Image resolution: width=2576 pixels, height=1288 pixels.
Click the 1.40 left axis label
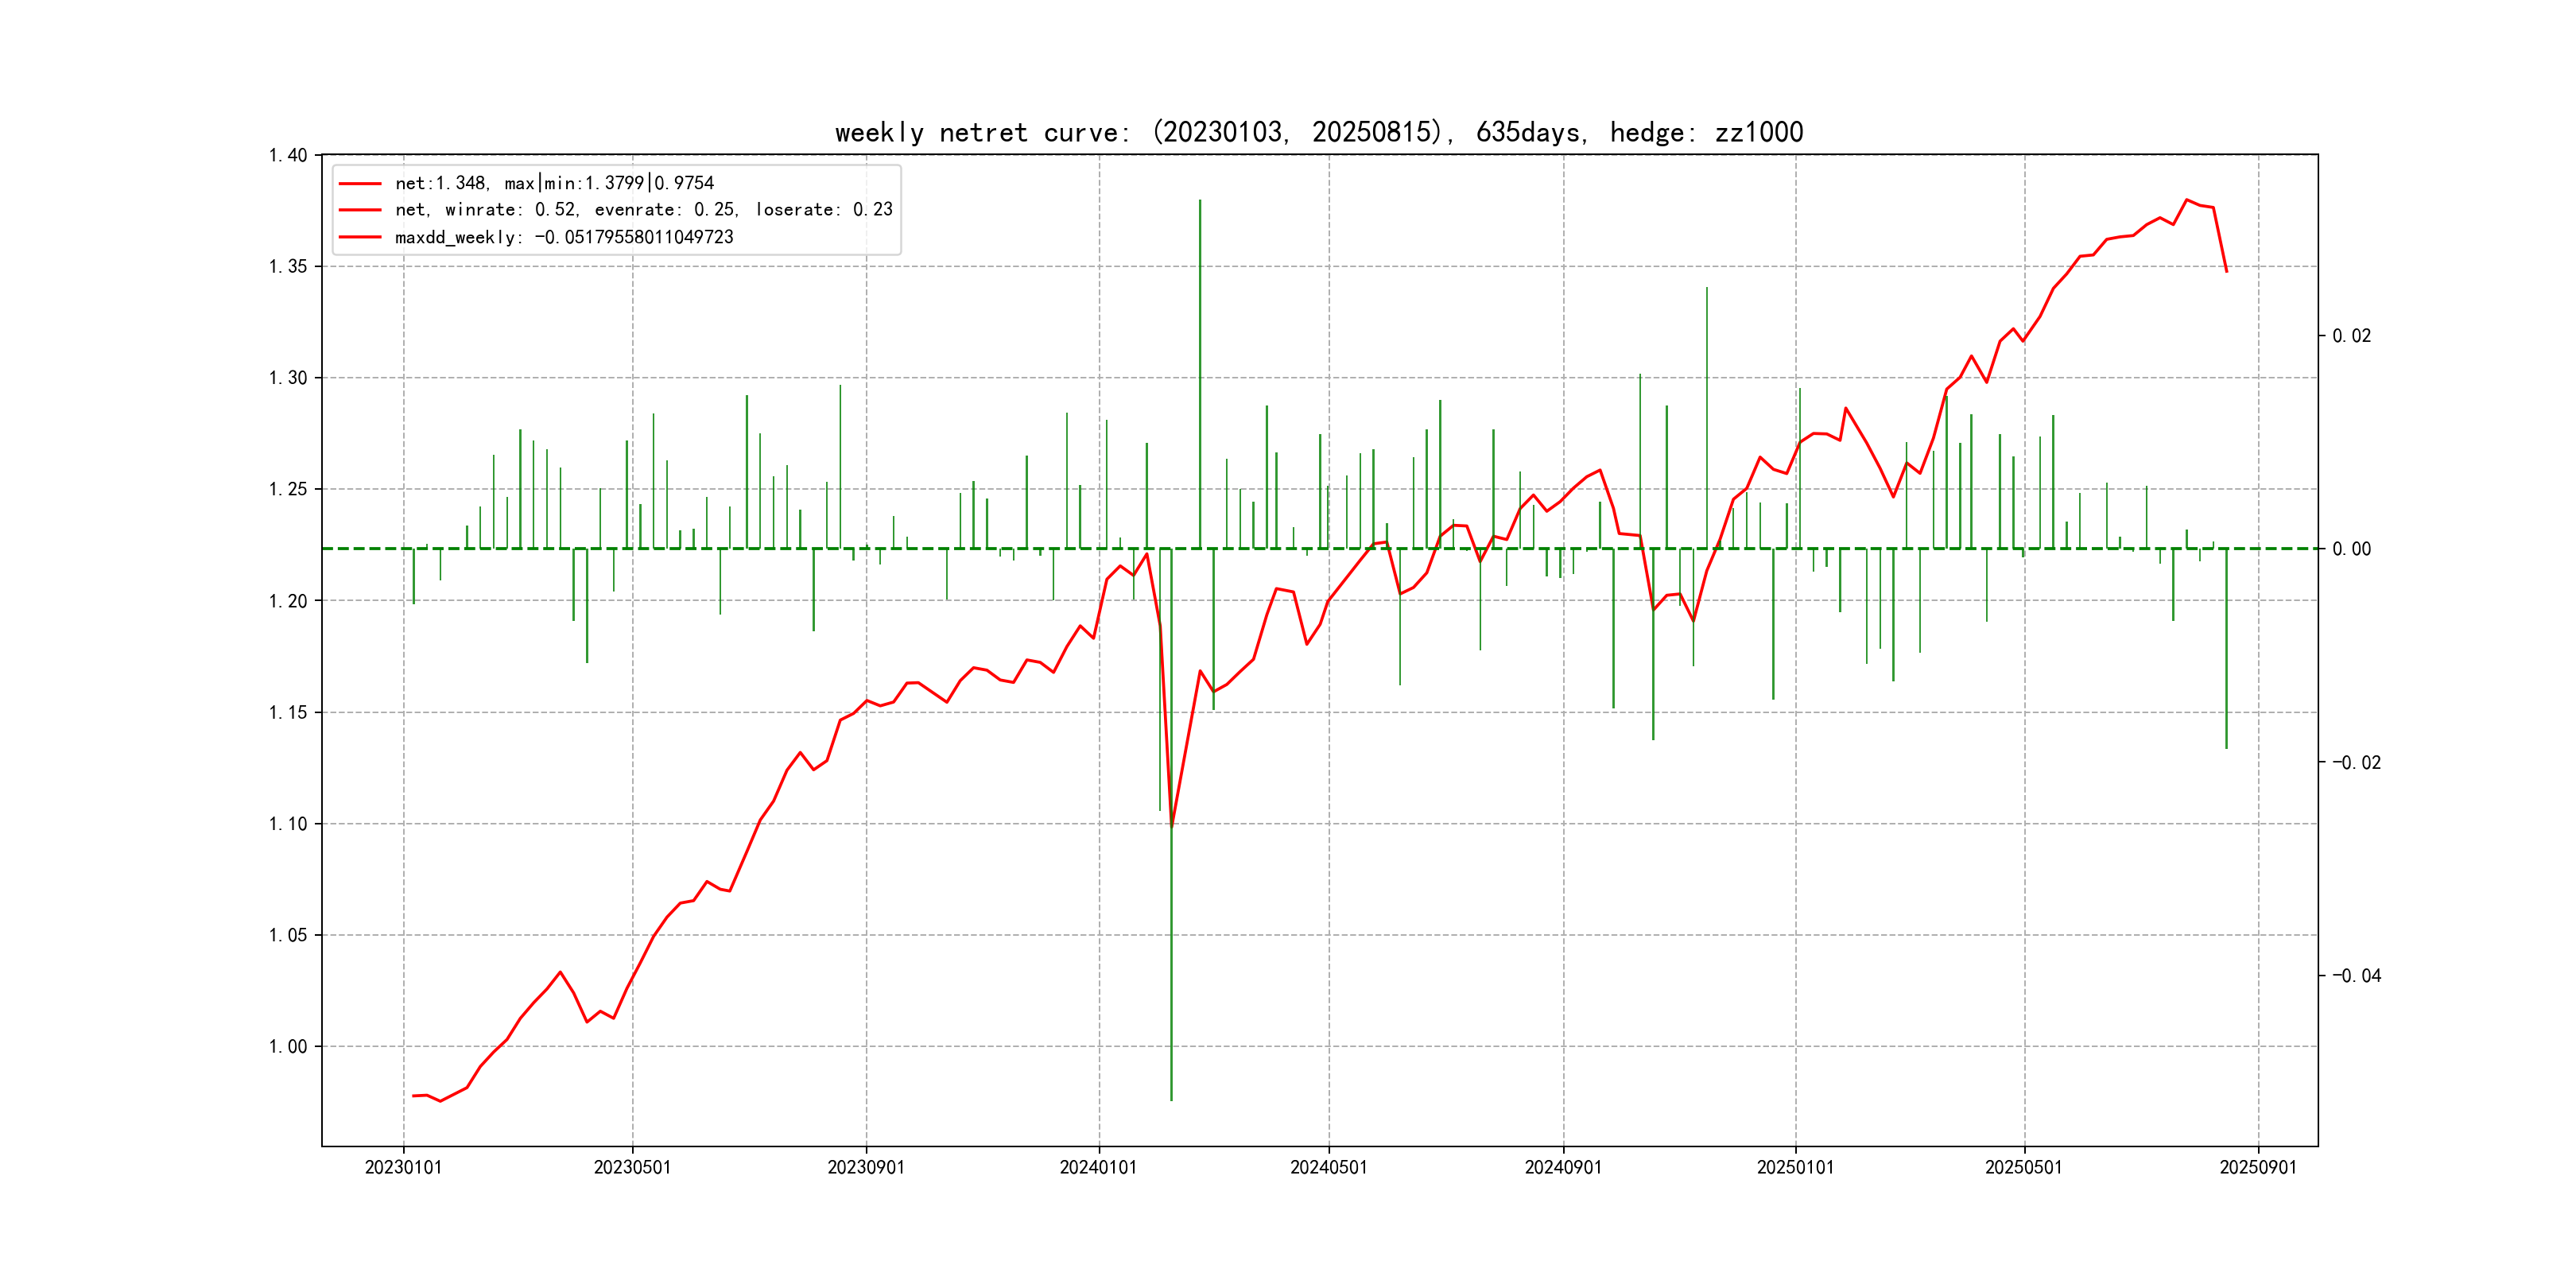(288, 155)
